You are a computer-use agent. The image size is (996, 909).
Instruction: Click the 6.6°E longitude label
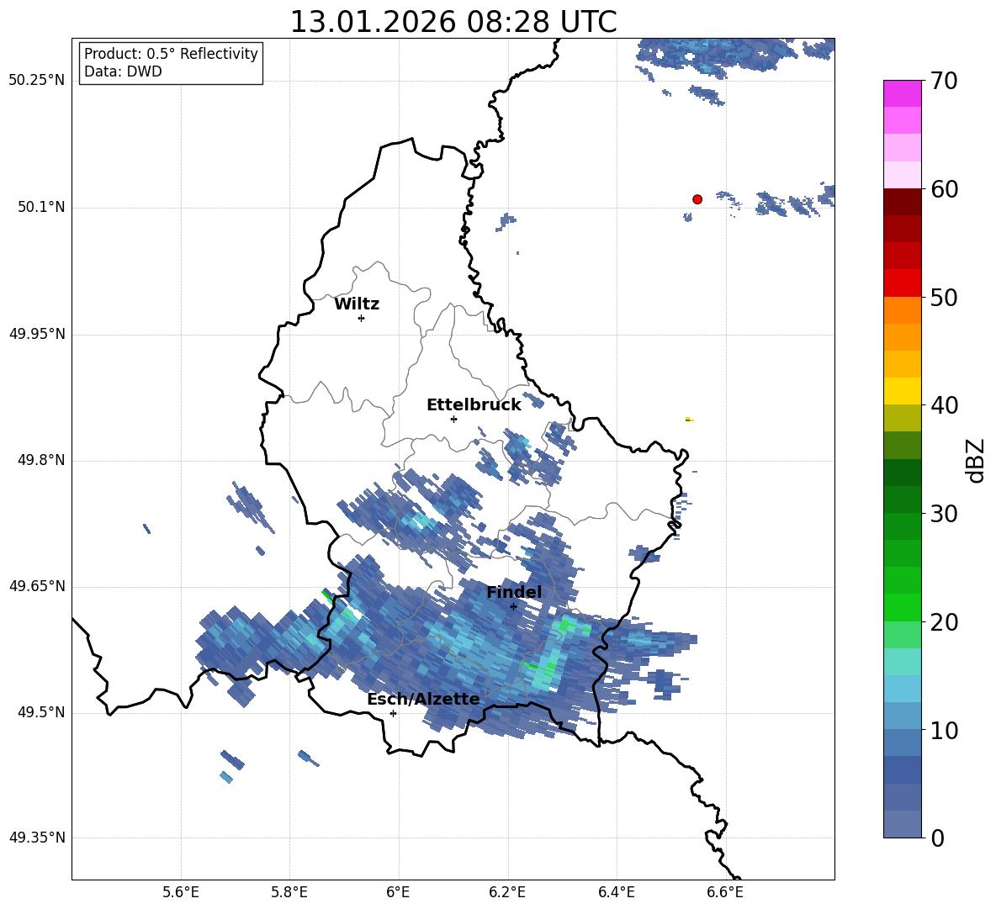(725, 892)
